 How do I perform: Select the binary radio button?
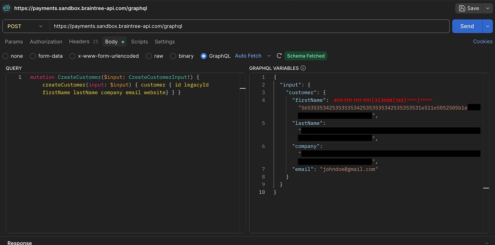tap(173, 56)
